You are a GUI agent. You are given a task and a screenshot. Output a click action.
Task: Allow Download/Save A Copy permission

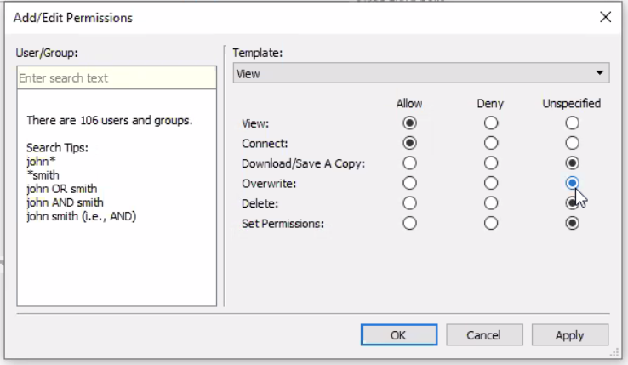[x=410, y=163]
